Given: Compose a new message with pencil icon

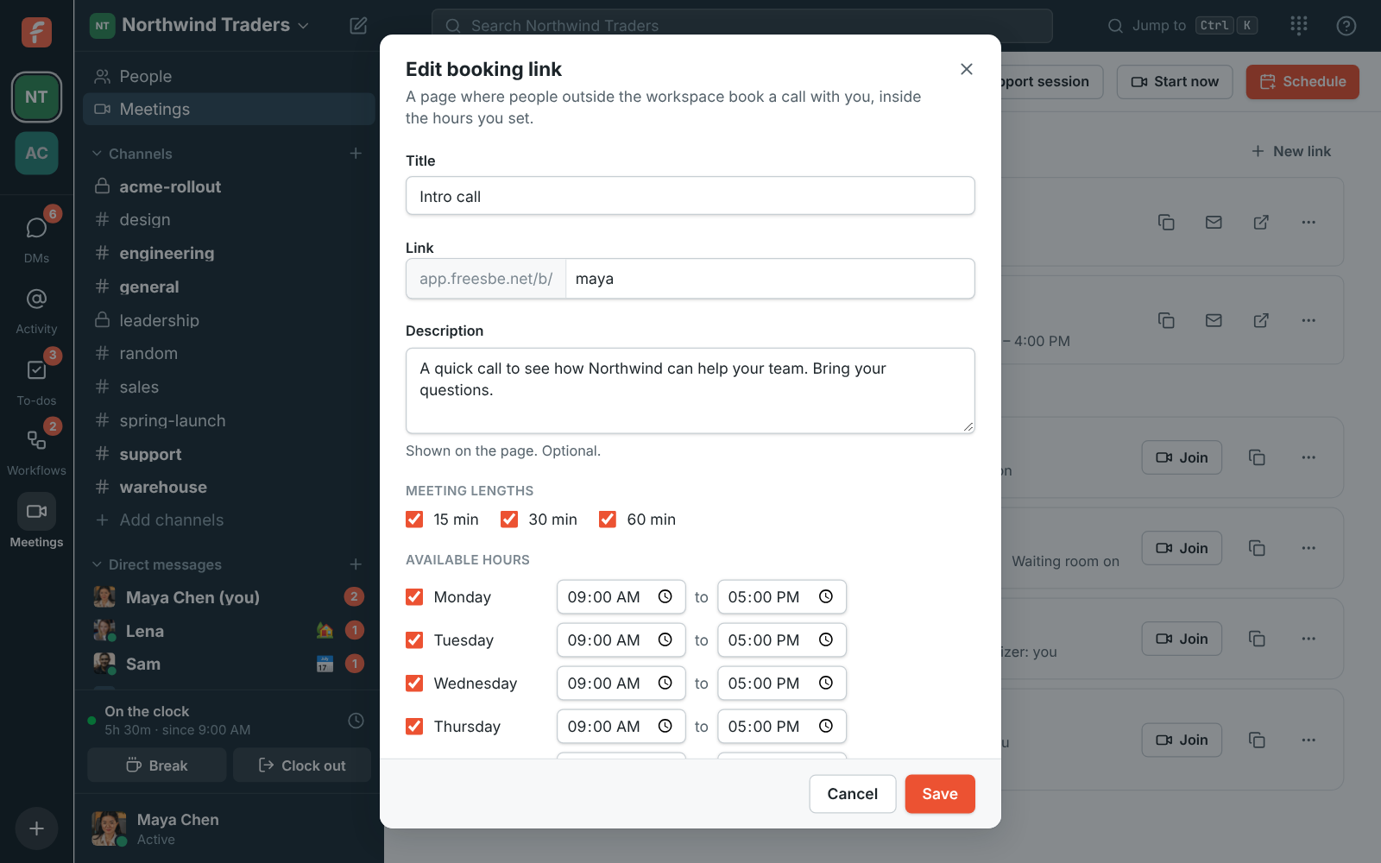Looking at the screenshot, I should [358, 25].
